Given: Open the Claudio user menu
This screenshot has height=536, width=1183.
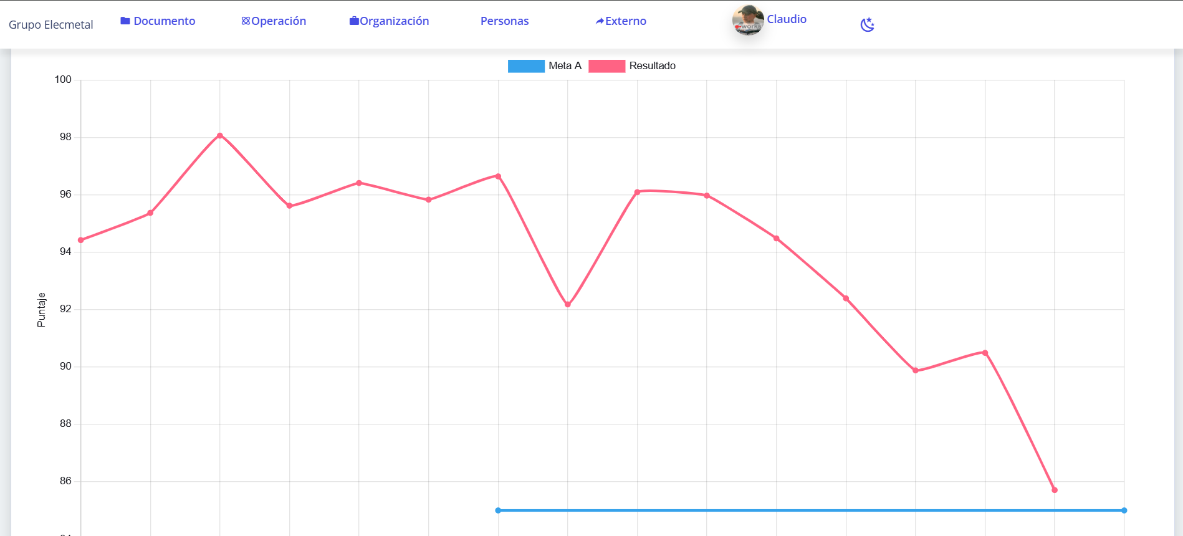Looking at the screenshot, I should (787, 19).
